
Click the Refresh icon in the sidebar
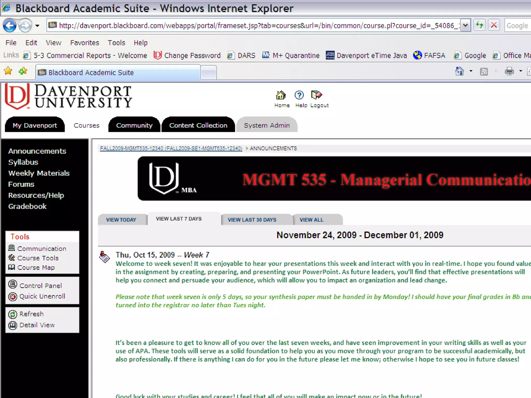pyautogui.click(x=12, y=314)
